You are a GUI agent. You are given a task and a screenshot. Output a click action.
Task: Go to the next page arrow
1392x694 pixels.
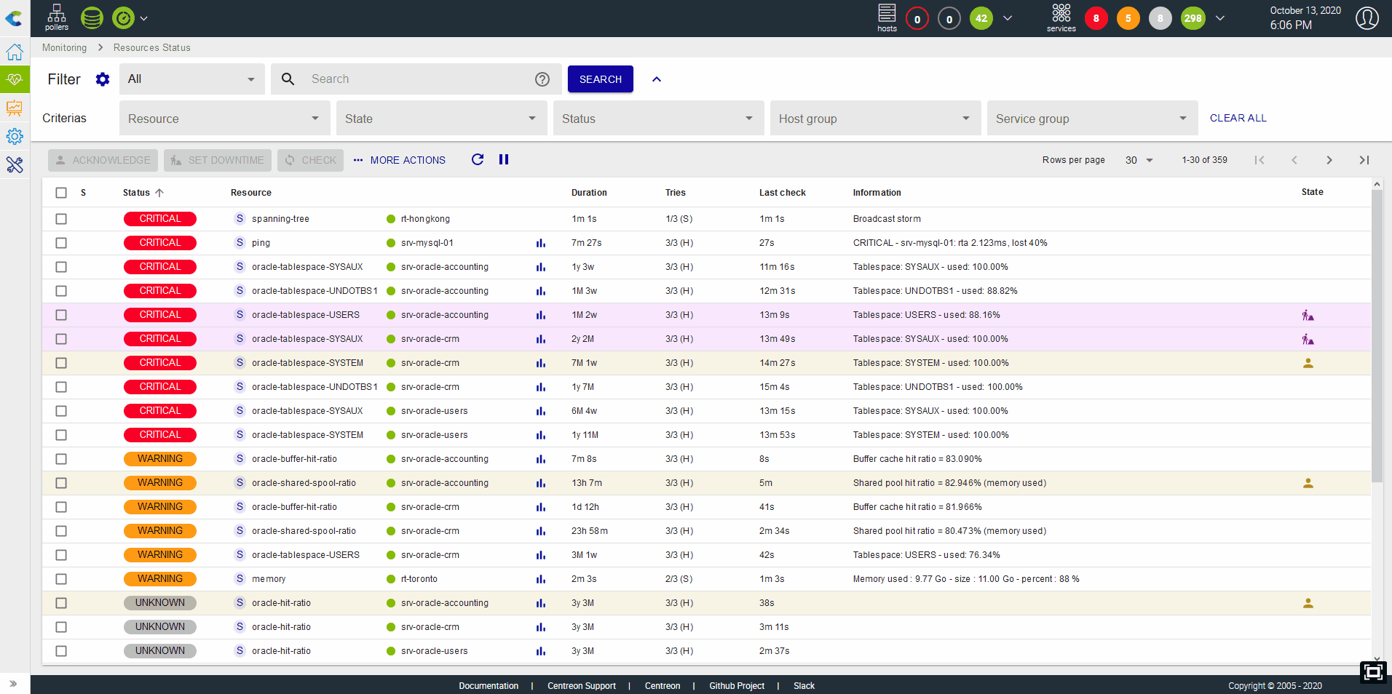[x=1329, y=160]
